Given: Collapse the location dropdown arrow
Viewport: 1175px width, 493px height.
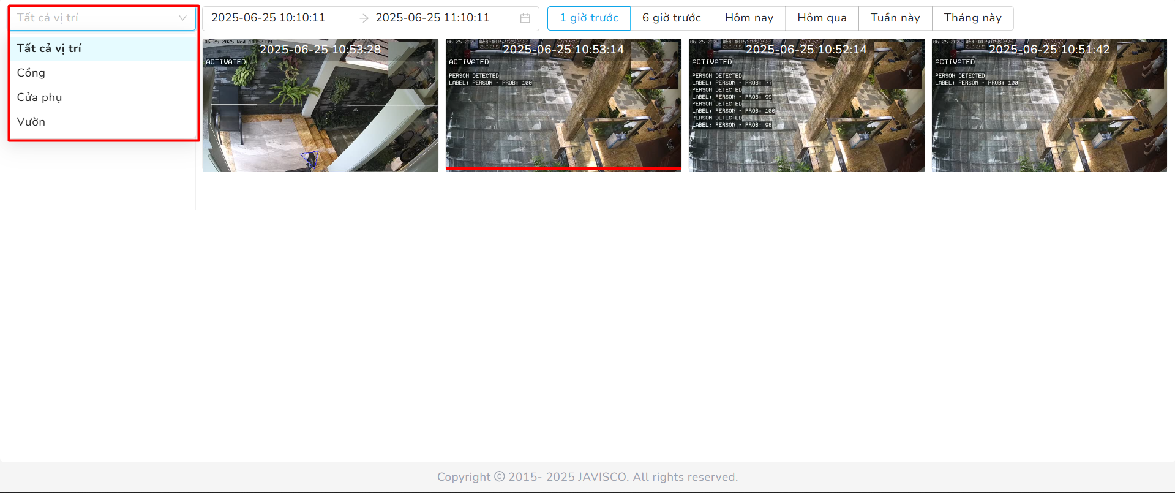Looking at the screenshot, I should coord(182,18).
